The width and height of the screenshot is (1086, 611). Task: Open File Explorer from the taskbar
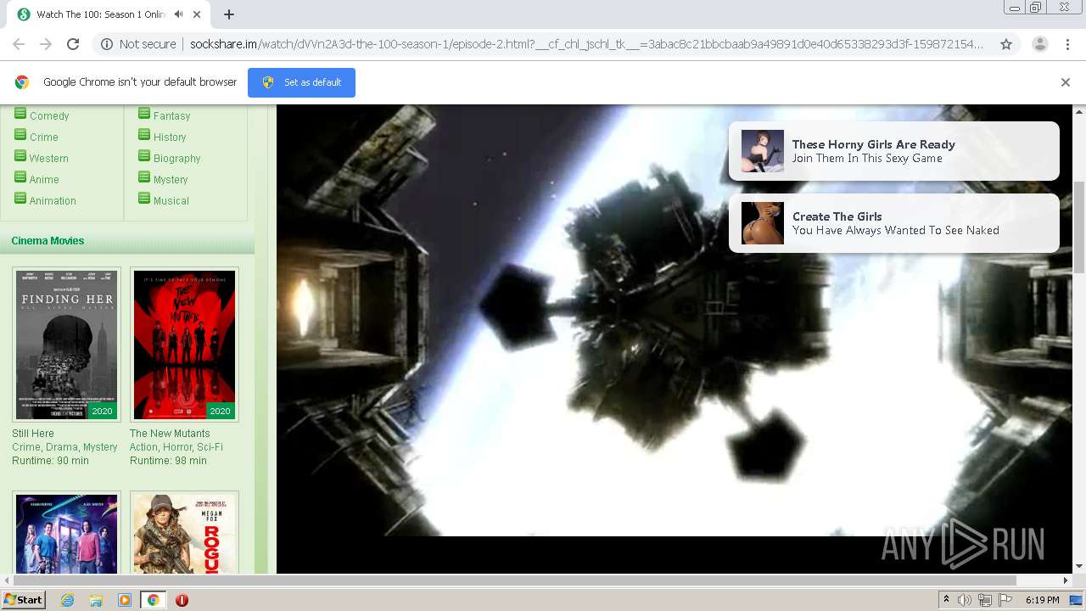(x=96, y=600)
